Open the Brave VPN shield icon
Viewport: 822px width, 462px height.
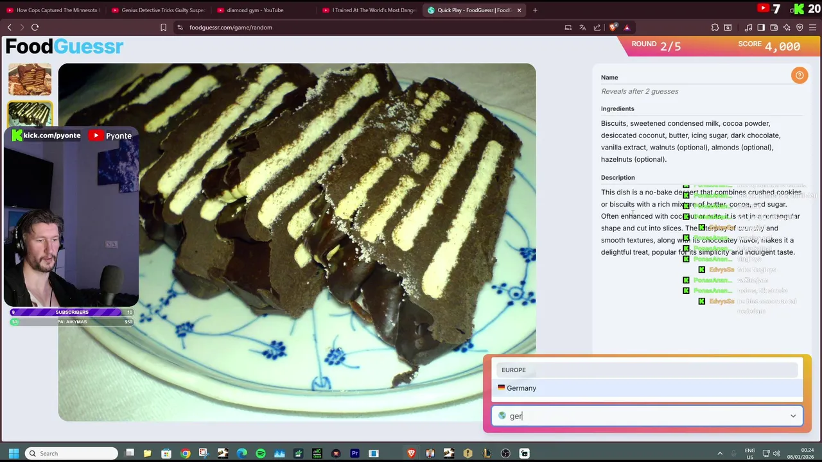tap(800, 28)
